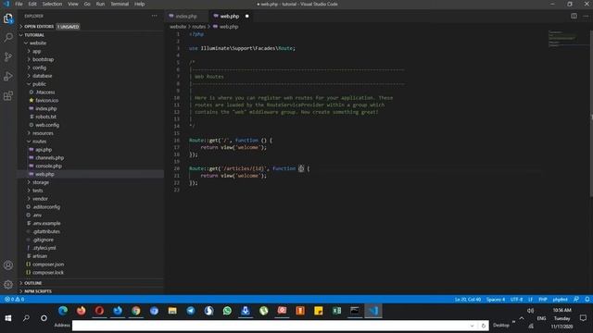Click the Windows Start button
Image resolution: width=593 pixels, height=333 pixels.
[8, 318]
